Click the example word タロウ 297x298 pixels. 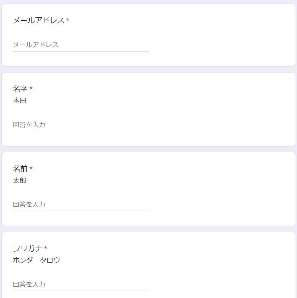(x=50, y=260)
